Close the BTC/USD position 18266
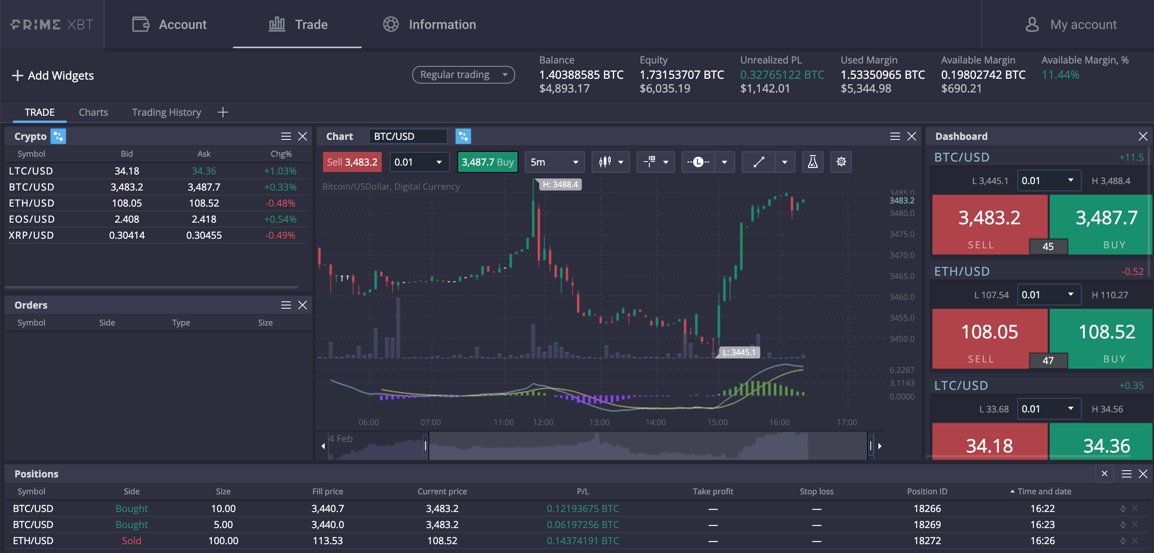Viewport: 1154px width, 553px height. 1135,509
